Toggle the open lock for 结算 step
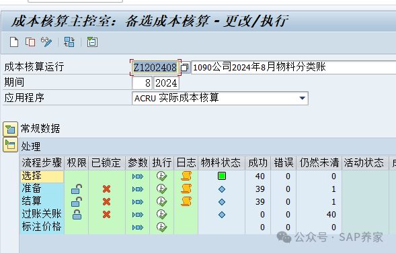Image resolution: width=396 pixels, height=253 pixels. [77, 201]
